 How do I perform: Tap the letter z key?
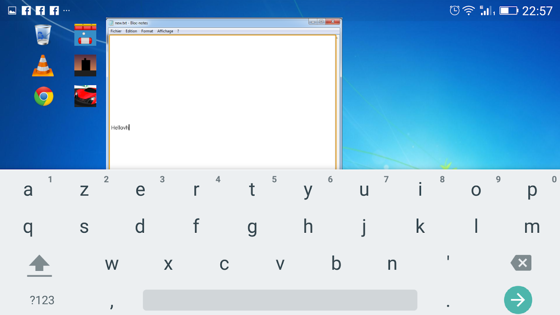click(x=84, y=190)
